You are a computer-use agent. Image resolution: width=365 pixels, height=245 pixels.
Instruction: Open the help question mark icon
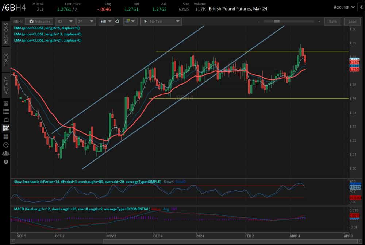click(6, 162)
